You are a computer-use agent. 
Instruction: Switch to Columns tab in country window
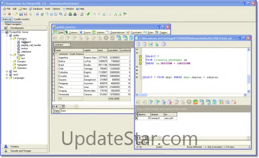[x=72, y=32]
